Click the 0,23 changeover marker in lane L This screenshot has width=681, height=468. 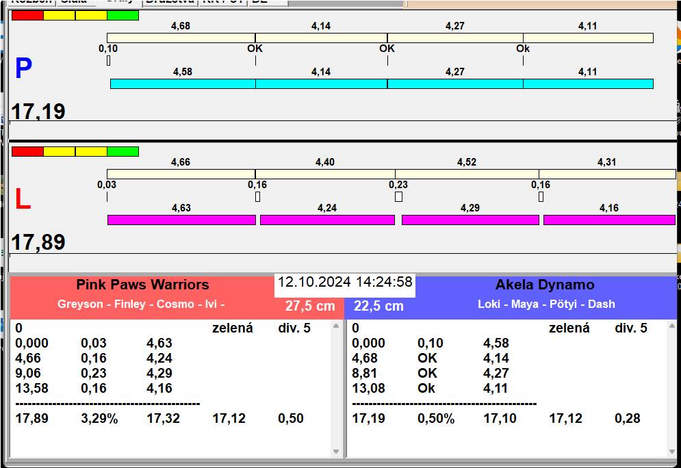(398, 197)
